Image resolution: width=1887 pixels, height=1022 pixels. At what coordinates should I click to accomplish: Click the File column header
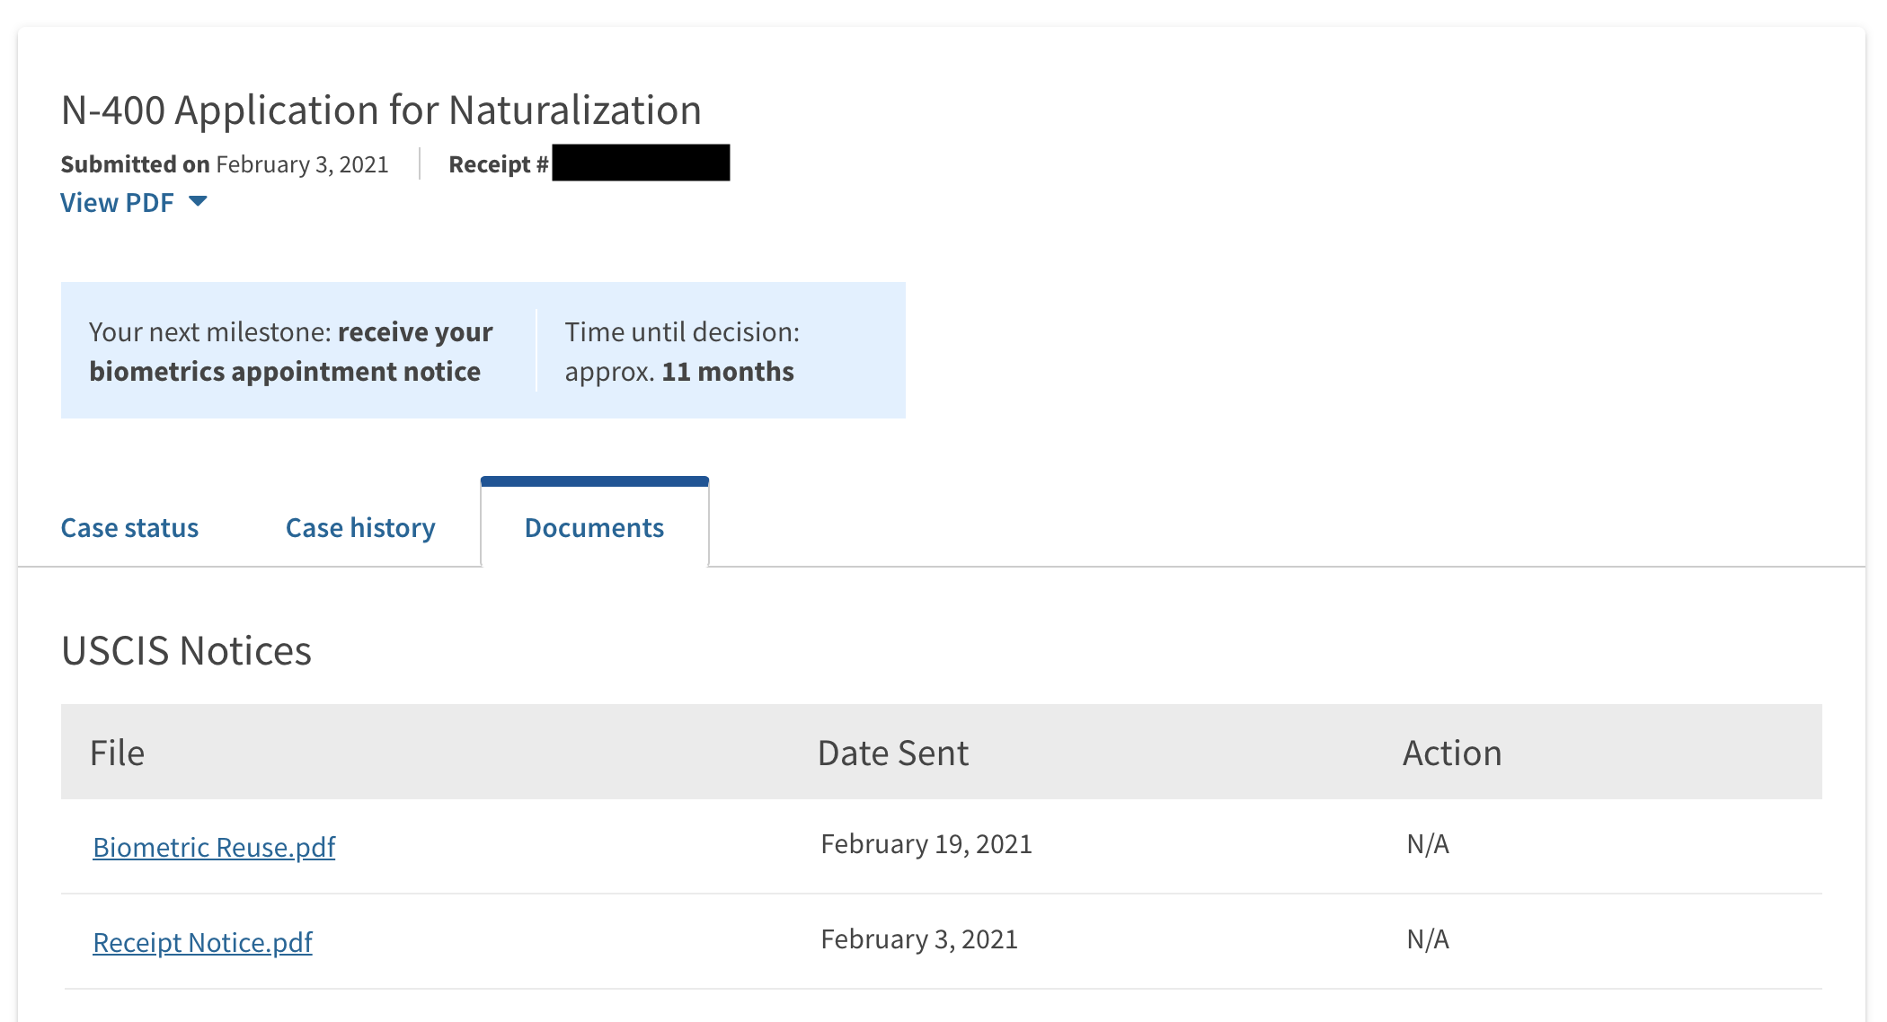[118, 753]
